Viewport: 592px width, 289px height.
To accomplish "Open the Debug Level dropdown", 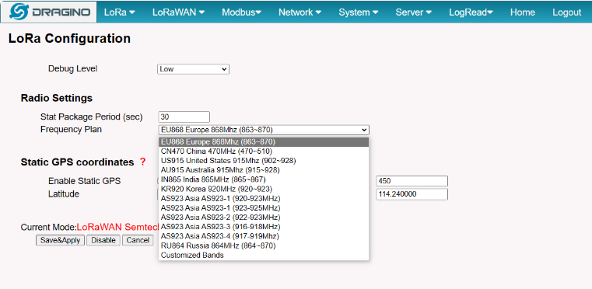I will [193, 69].
